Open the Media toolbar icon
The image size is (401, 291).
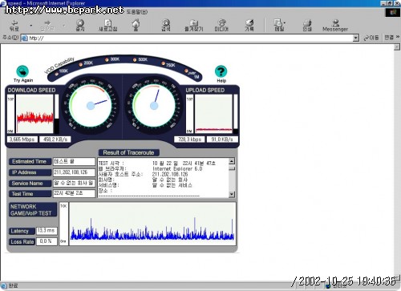point(221,25)
